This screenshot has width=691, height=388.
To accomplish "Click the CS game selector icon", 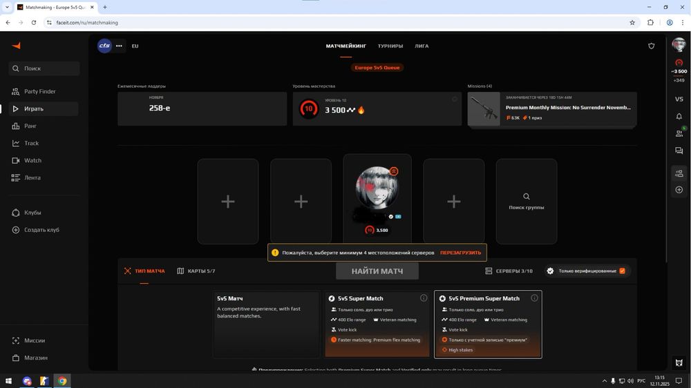I will 104,46.
